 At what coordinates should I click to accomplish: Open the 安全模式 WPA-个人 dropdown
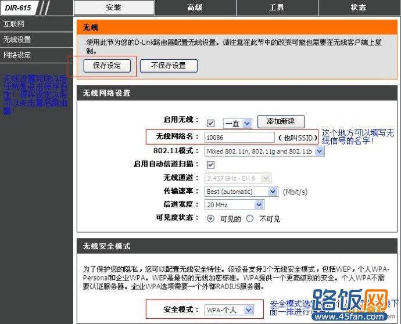[229, 310]
